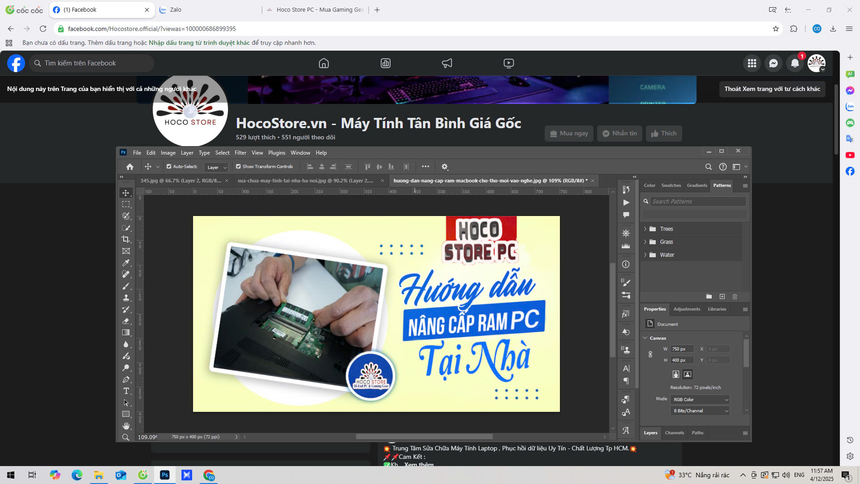Select the Brush tool
Screen dimensions: 860x484
pos(126,286)
